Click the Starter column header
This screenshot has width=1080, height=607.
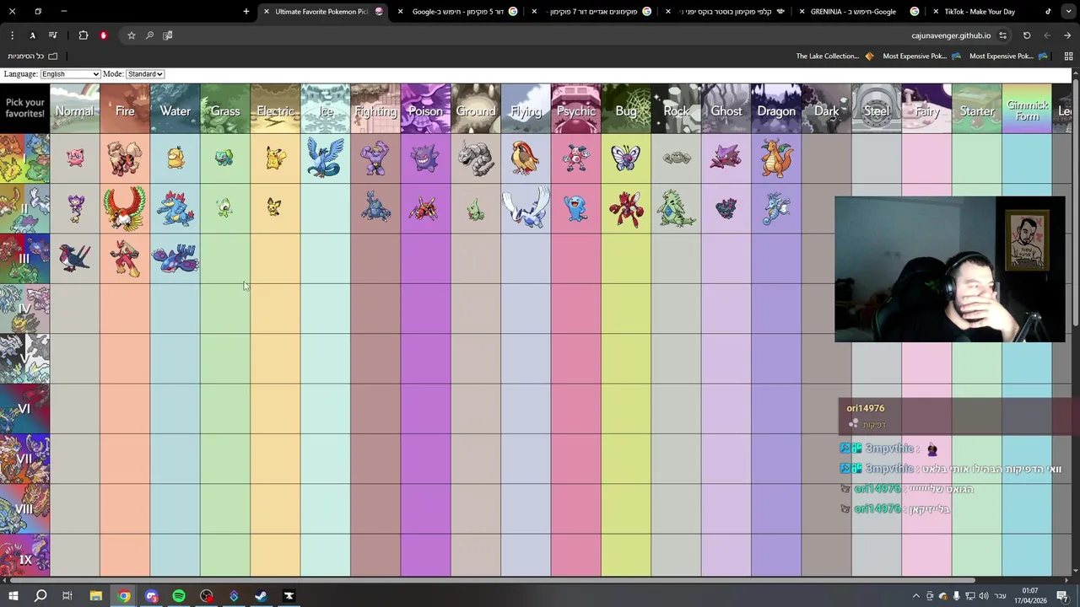tap(976, 109)
